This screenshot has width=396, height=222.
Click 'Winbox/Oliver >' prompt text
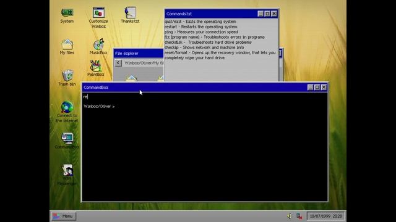point(99,107)
